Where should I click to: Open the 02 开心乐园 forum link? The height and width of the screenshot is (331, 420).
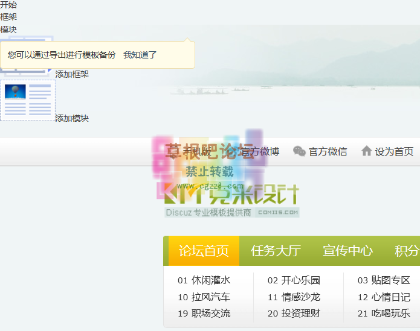coord(294,280)
